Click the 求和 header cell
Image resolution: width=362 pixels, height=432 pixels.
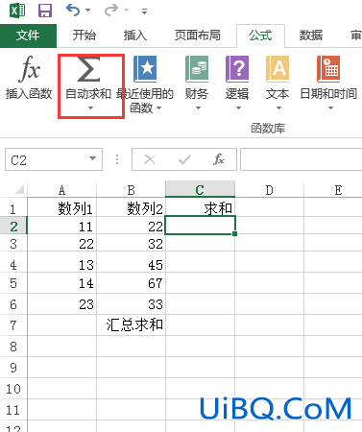[x=200, y=207]
